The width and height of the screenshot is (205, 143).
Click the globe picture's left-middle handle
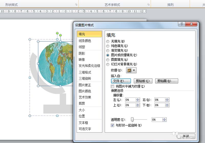coord(38,64)
